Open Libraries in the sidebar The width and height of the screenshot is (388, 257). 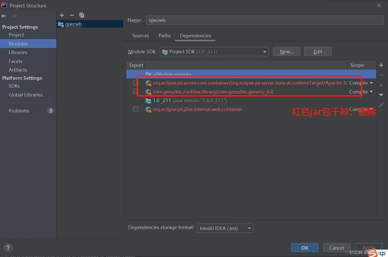[18, 52]
